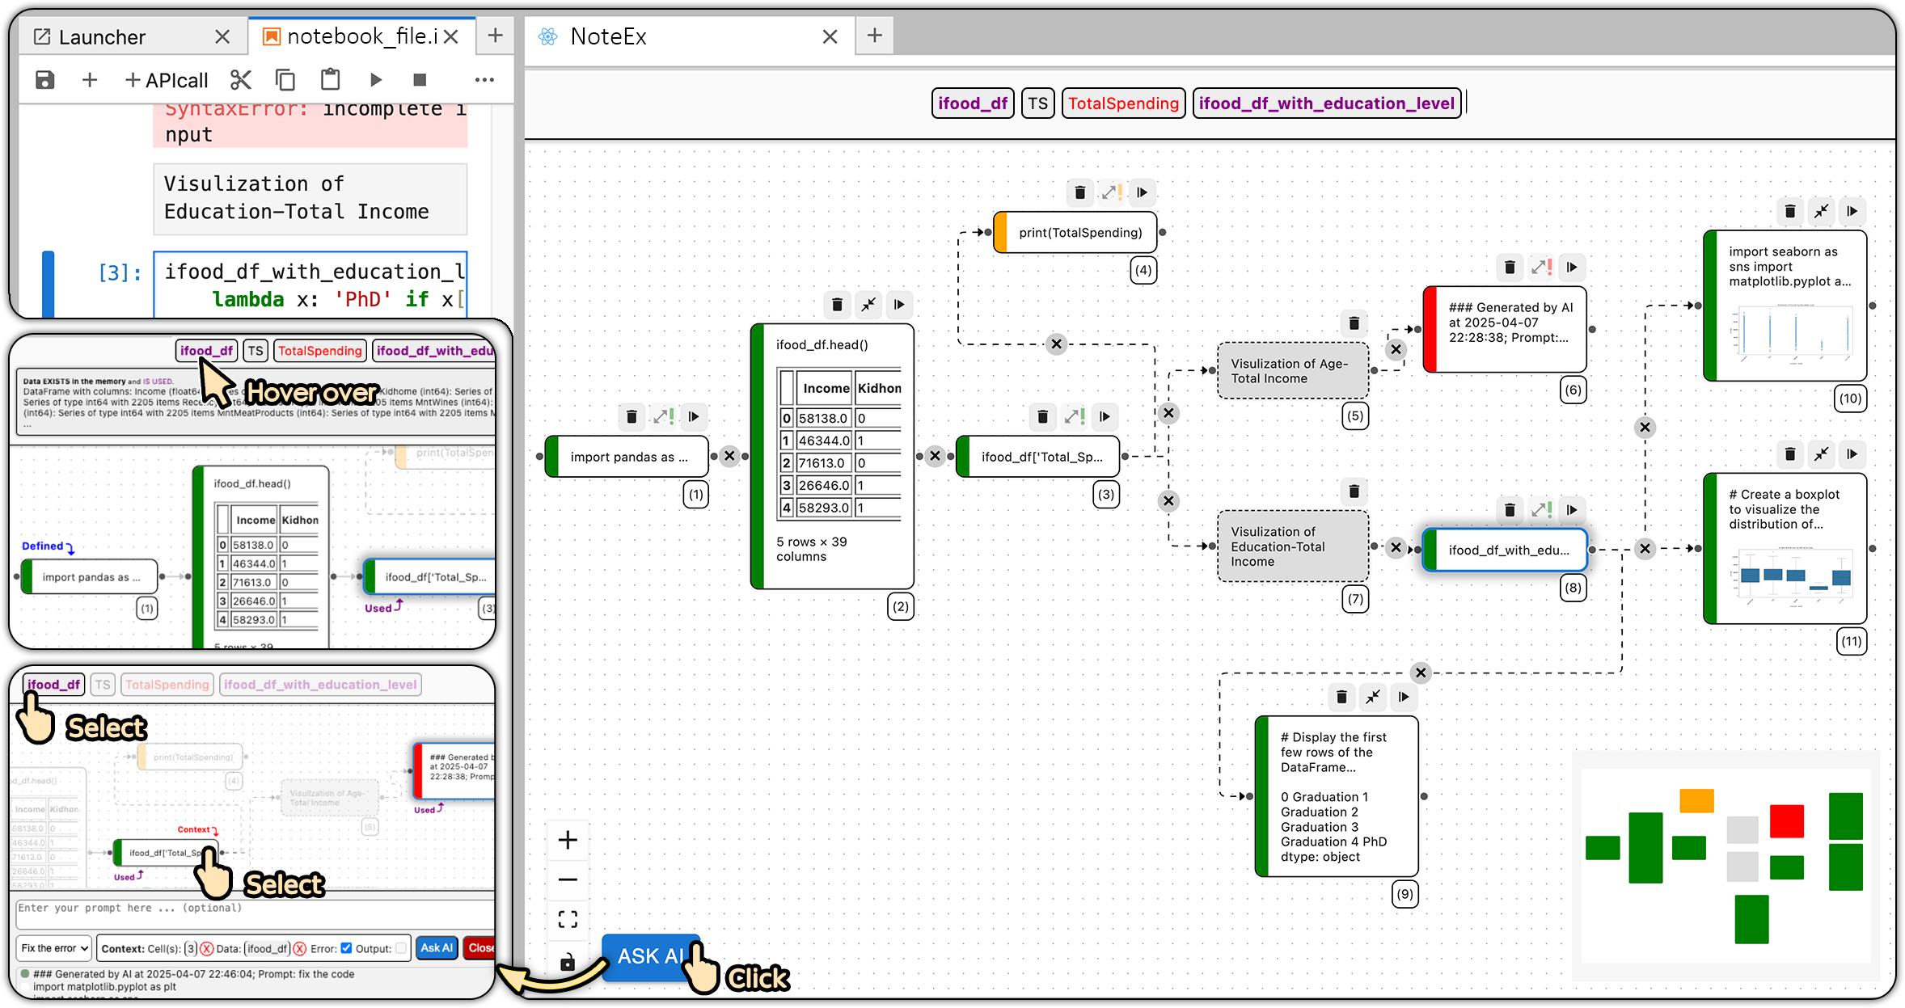Run the ifood_df.head() cell node
The height and width of the screenshot is (1008, 1905).
click(x=899, y=305)
